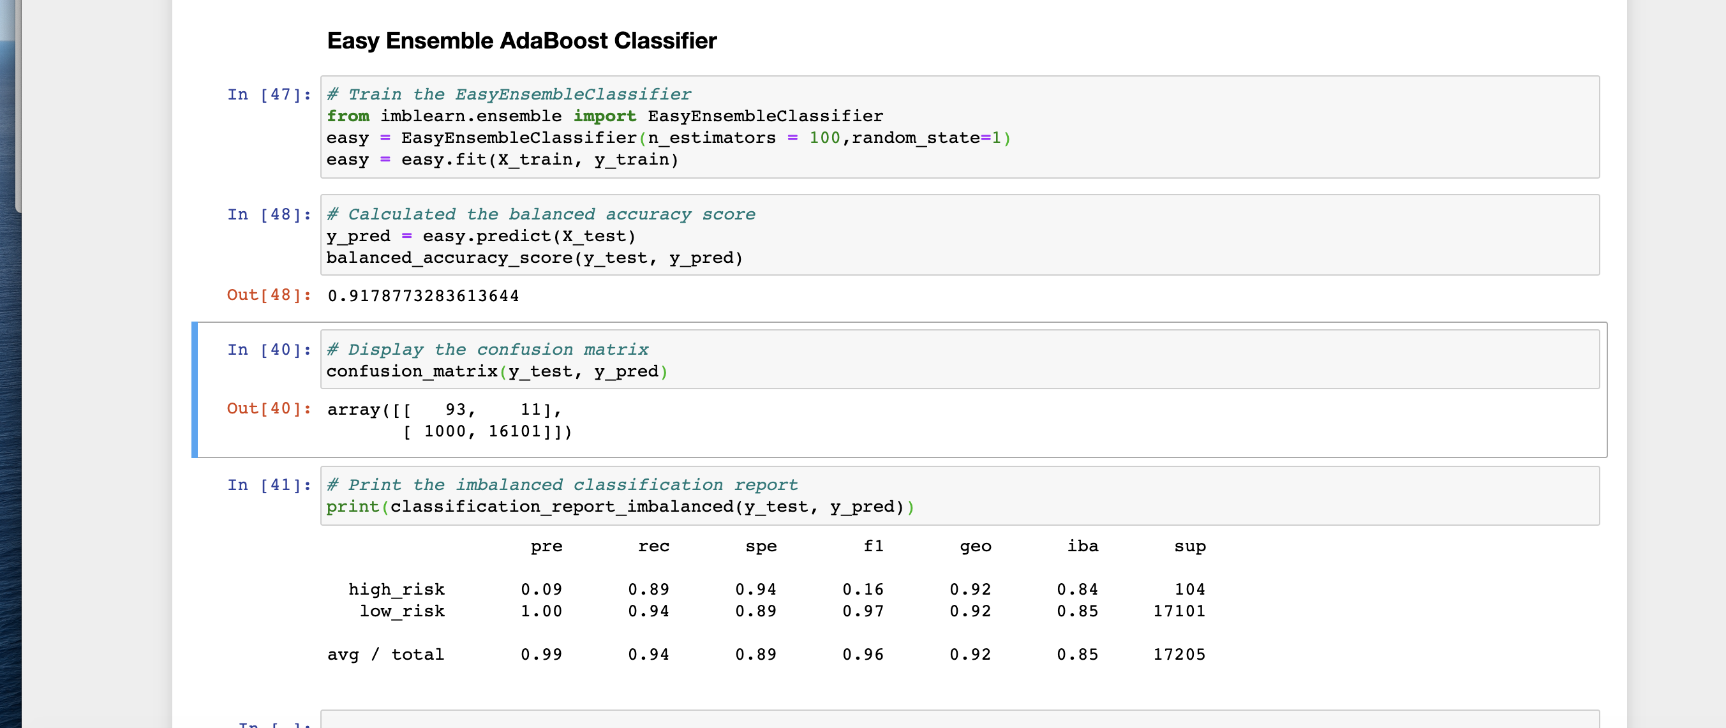Click the high_risk precision value 0.09
This screenshot has height=728, width=1726.
[541, 590]
